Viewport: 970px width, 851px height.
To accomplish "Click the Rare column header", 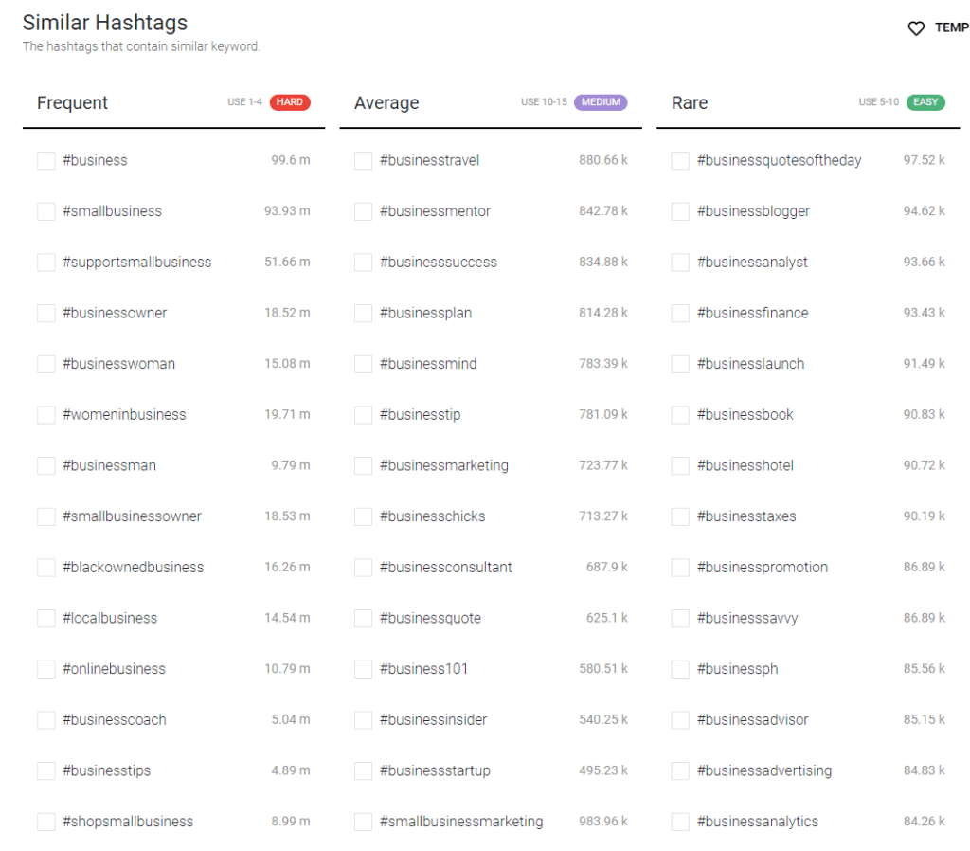I will 690,103.
